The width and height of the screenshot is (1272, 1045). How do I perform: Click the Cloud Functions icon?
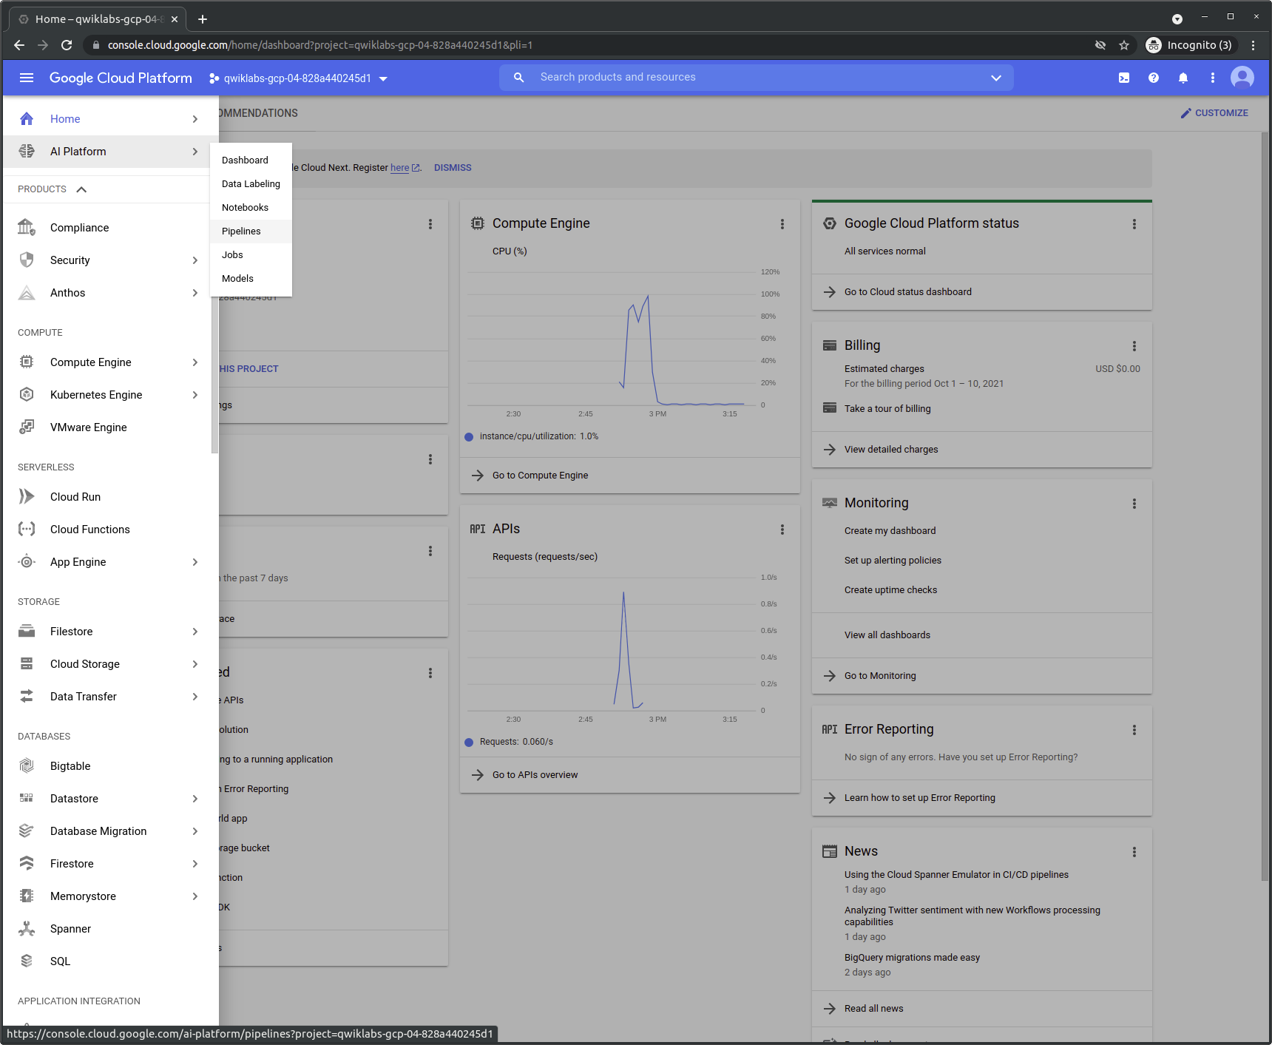27,529
